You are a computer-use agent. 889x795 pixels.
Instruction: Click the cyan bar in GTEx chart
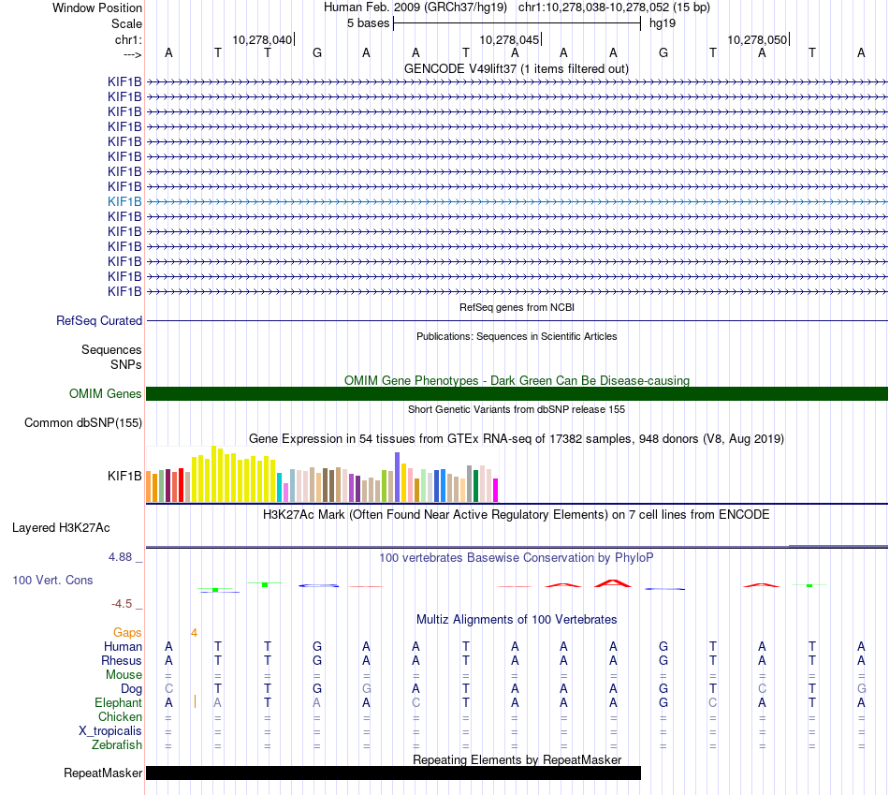pos(279,488)
